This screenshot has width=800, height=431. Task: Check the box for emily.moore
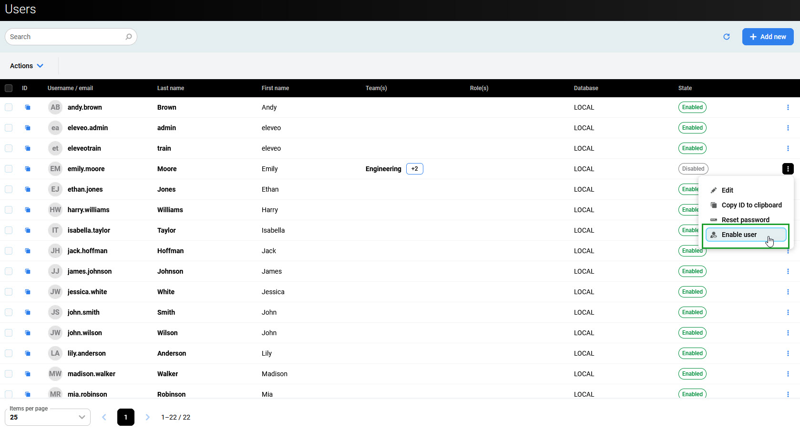coord(9,169)
